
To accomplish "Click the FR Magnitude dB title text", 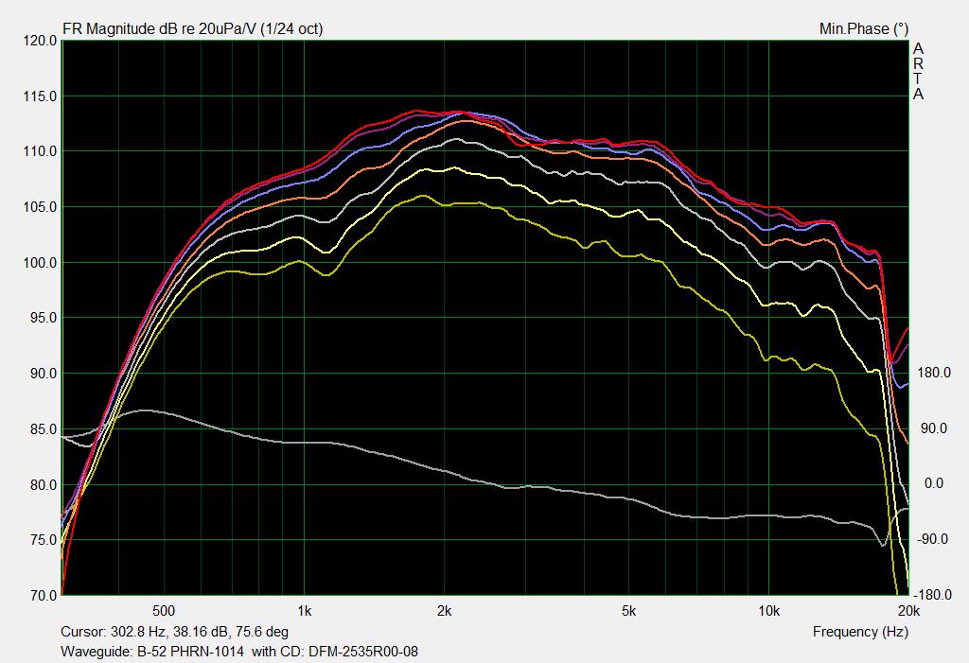I will click(x=192, y=29).
